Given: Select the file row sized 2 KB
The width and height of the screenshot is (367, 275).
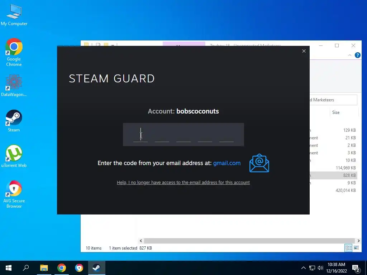Looking at the screenshot, I should [334, 145].
